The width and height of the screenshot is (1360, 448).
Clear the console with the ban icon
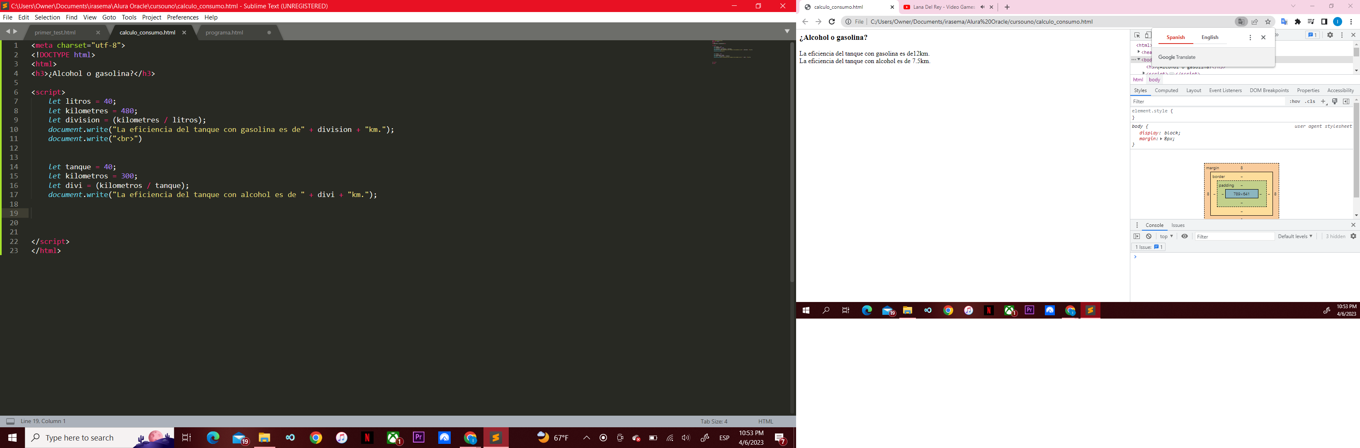pos(1149,236)
